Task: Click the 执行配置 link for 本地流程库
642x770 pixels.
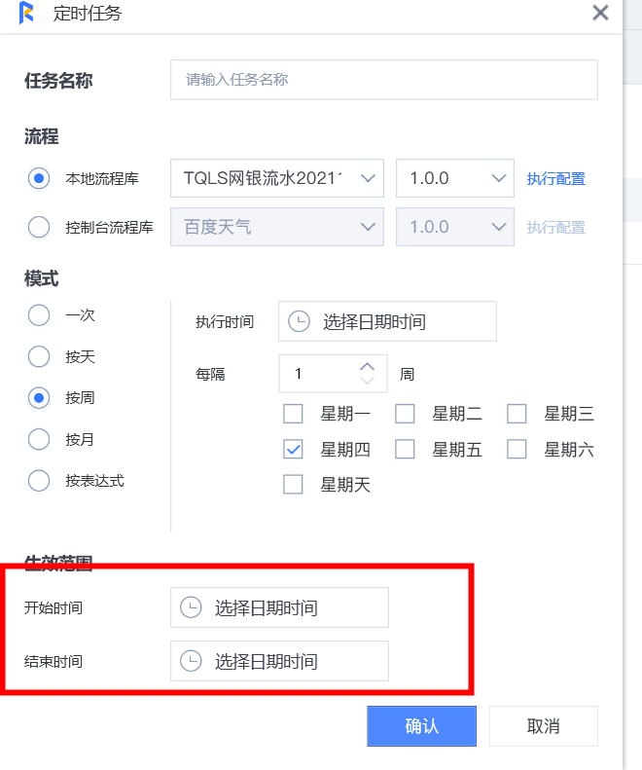Action: coord(555,179)
